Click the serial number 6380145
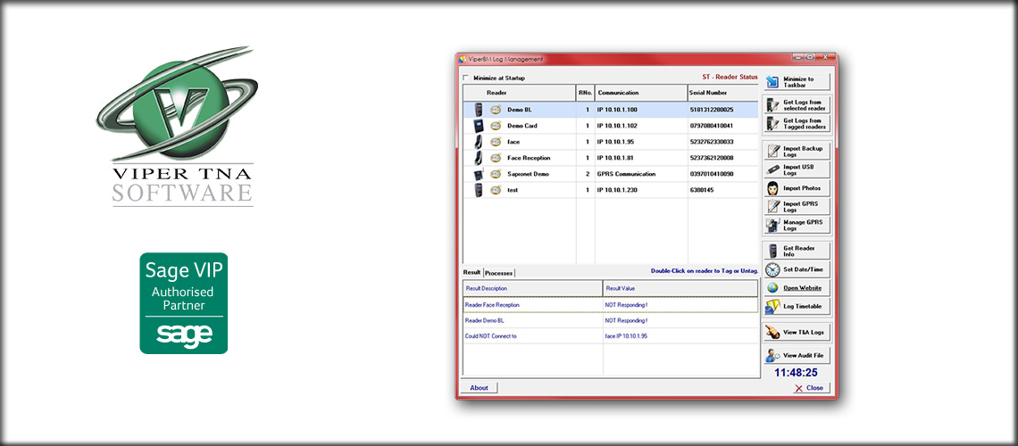The height and width of the screenshot is (446, 1018). (x=702, y=190)
